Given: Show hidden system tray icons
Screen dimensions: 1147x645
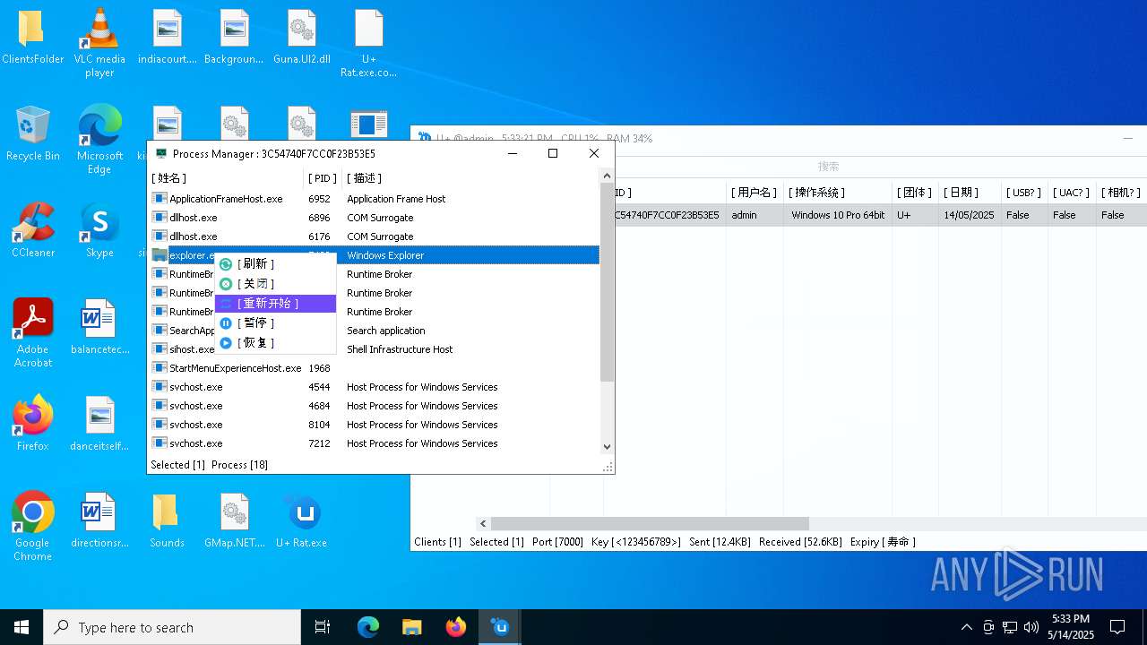Looking at the screenshot, I should tap(966, 627).
